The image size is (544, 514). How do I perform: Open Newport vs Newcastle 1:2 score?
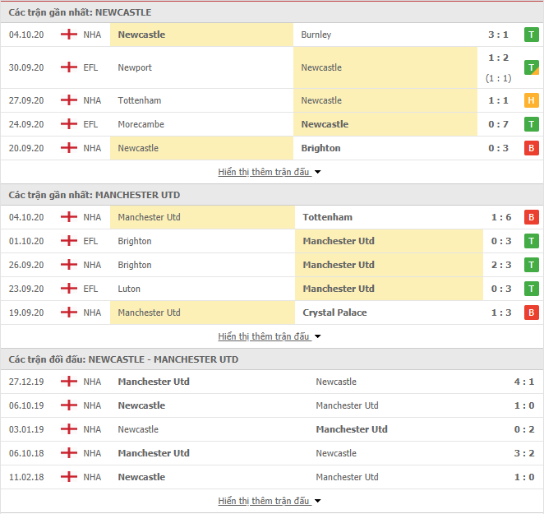(x=498, y=58)
